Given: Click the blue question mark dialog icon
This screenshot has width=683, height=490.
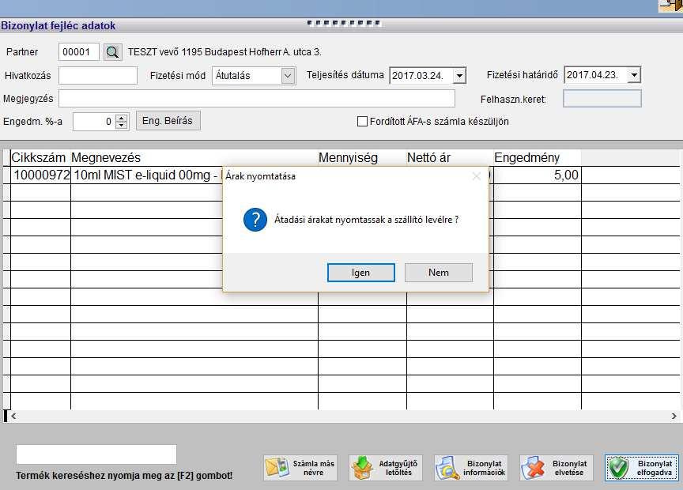Looking at the screenshot, I should tap(255, 220).
